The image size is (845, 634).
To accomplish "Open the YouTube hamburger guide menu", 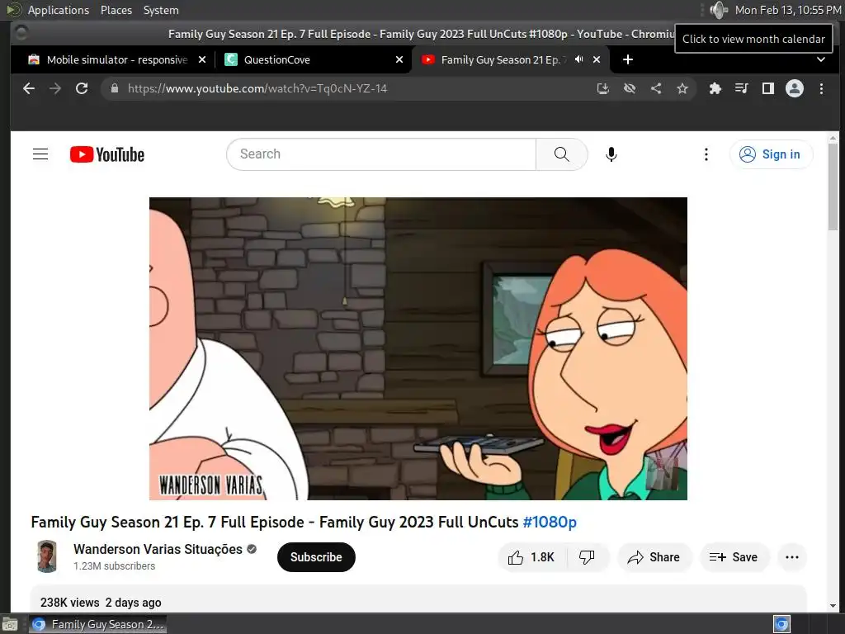I will click(40, 154).
